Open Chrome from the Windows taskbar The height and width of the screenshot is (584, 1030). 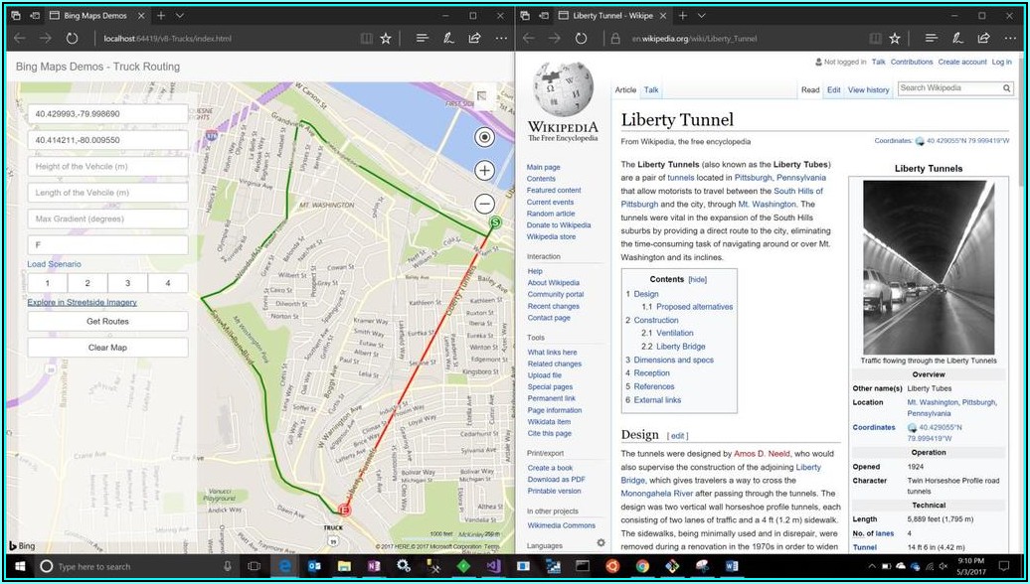pos(642,566)
